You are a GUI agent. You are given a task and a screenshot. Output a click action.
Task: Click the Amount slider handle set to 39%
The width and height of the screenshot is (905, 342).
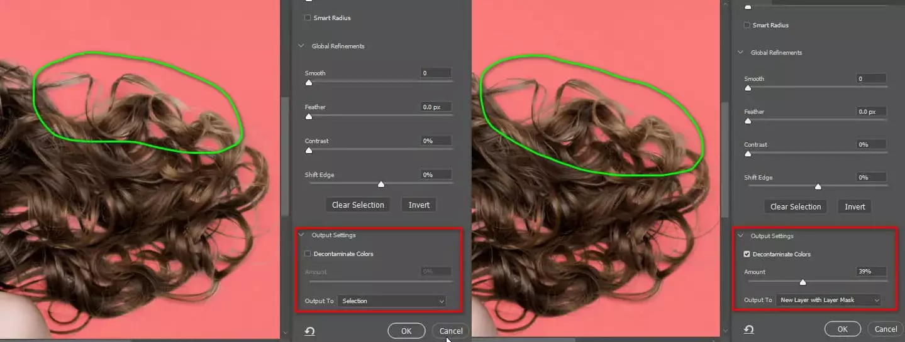click(802, 282)
